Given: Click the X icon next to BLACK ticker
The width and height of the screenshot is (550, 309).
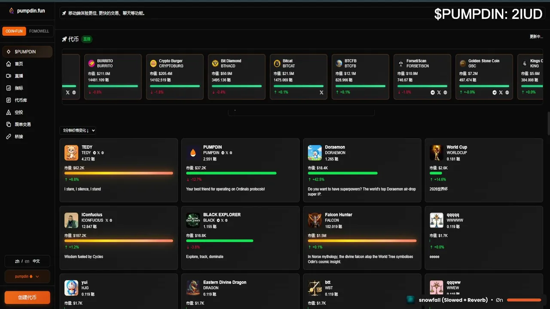Looking at the screenshot, I should pyautogui.click(x=222, y=220).
